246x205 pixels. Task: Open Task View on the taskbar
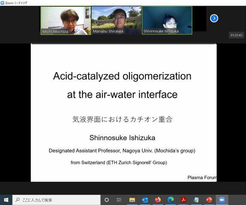(119, 200)
